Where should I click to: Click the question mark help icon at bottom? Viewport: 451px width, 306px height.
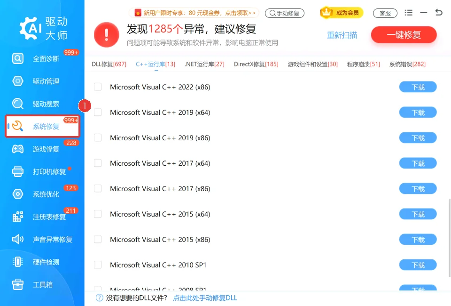[x=99, y=298]
